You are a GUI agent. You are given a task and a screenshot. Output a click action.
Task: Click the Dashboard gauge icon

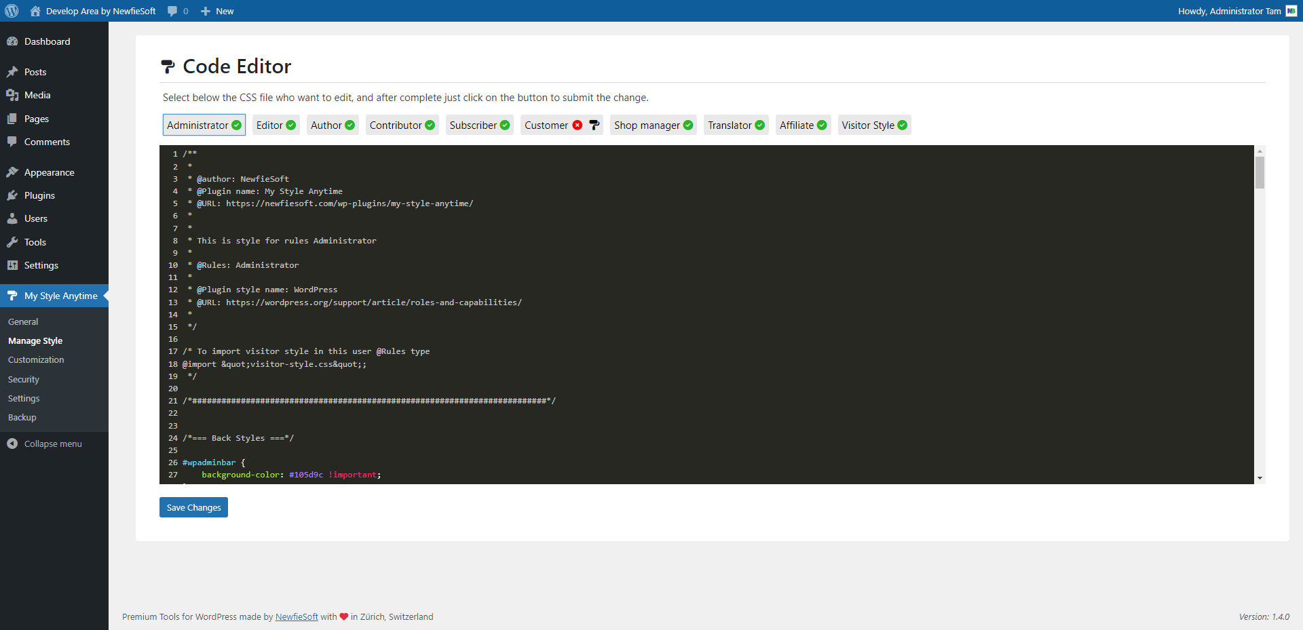(12, 41)
